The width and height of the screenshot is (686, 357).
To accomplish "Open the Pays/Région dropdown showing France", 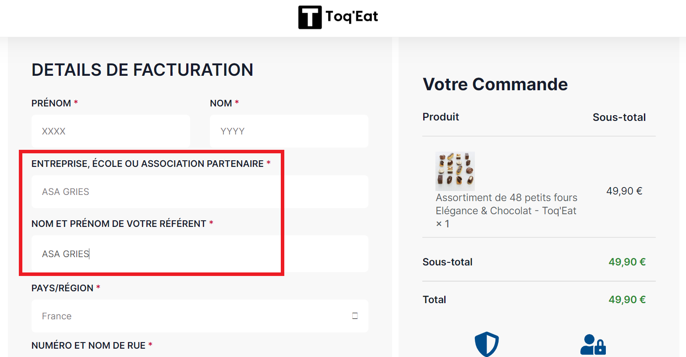I will pos(200,316).
